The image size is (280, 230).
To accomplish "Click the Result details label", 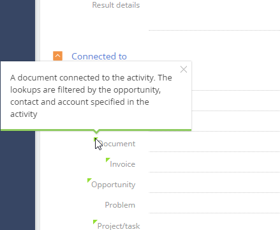I will 116,5.
